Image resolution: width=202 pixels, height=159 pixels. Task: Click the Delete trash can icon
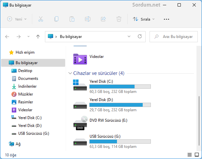point(119,19)
